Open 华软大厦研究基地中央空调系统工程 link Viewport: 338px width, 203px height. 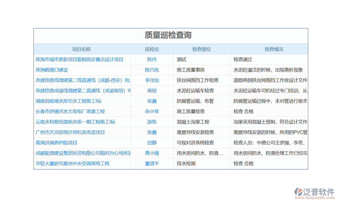point(73,163)
